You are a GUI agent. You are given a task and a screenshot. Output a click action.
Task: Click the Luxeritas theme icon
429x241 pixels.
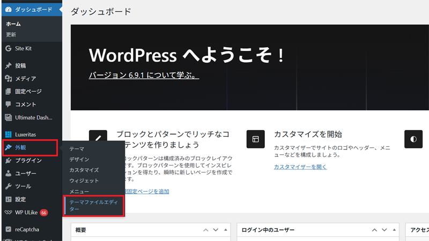coord(8,134)
